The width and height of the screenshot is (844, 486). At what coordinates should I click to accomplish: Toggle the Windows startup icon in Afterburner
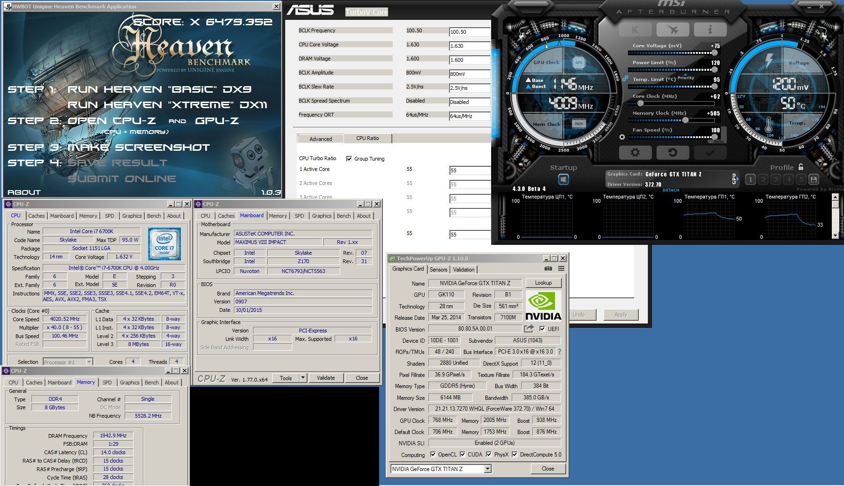point(563,179)
